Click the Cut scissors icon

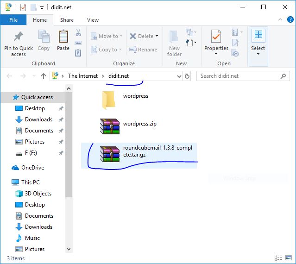pos(78,32)
